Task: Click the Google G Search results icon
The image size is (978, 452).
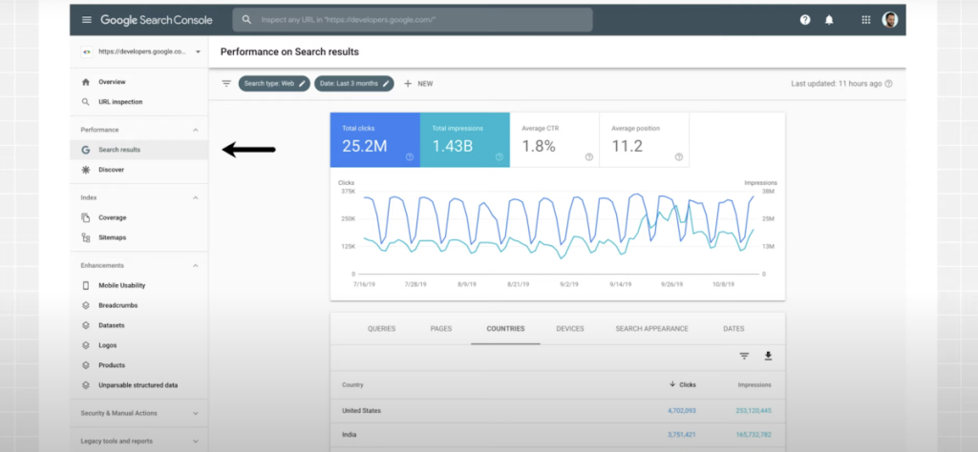Action: point(86,150)
